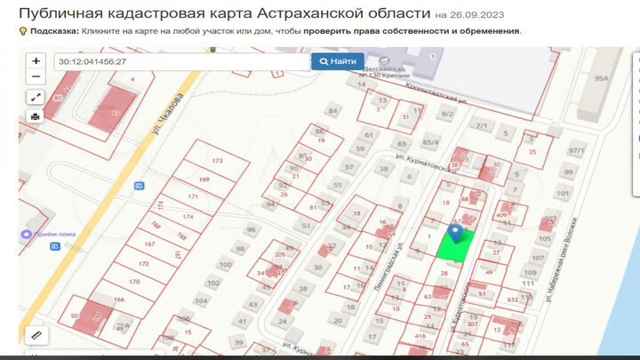Click building numbered 107
The image size is (640, 360).
[x=538, y=258]
